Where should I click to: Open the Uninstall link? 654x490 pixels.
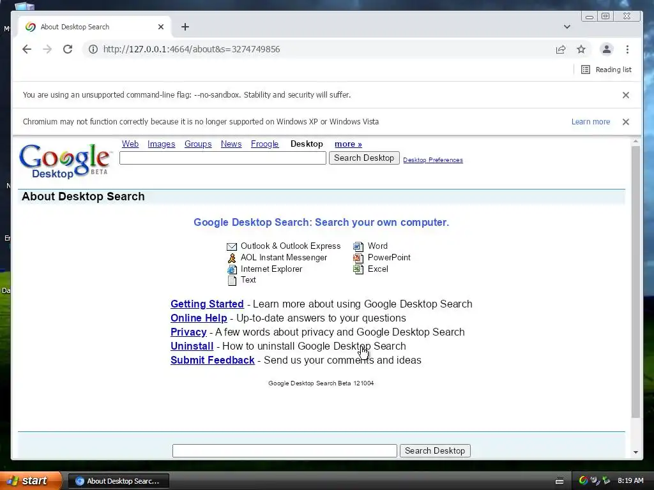click(x=192, y=346)
